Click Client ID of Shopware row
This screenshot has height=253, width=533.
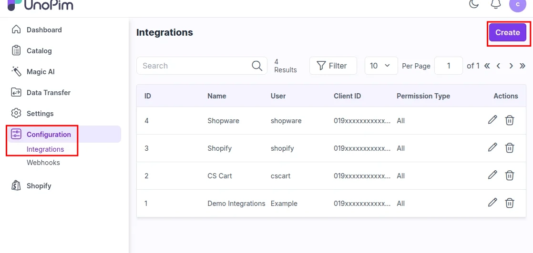(x=362, y=121)
